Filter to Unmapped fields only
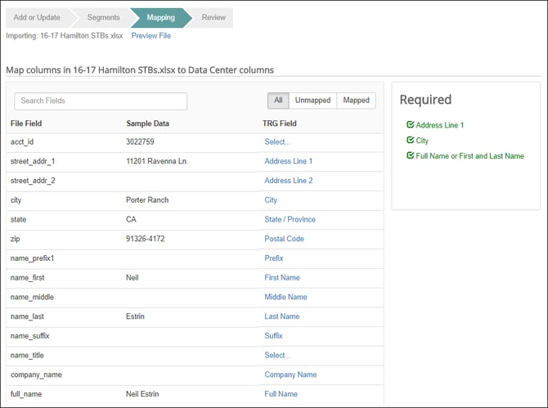The image size is (548, 408). [x=312, y=101]
